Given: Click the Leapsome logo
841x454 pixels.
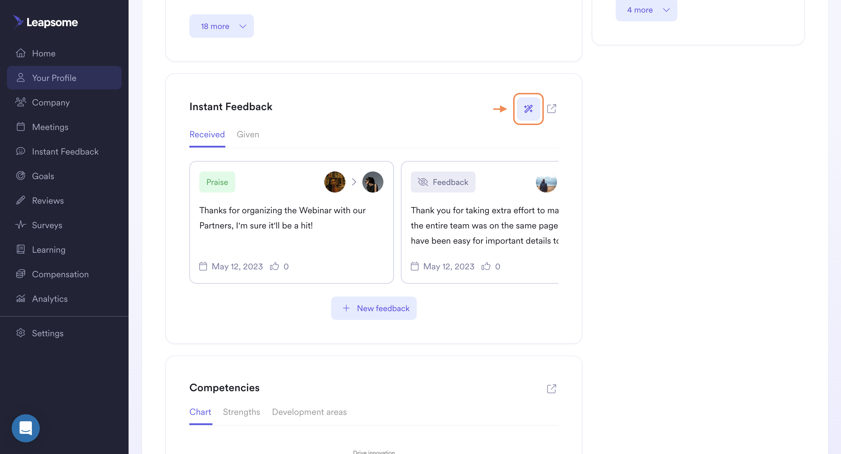Looking at the screenshot, I should [x=45, y=22].
